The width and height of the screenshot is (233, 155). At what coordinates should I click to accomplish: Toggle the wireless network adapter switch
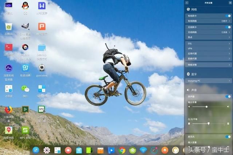pos(228,27)
